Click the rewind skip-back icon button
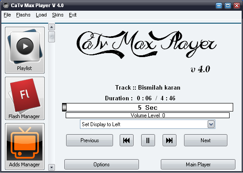 point(126,140)
